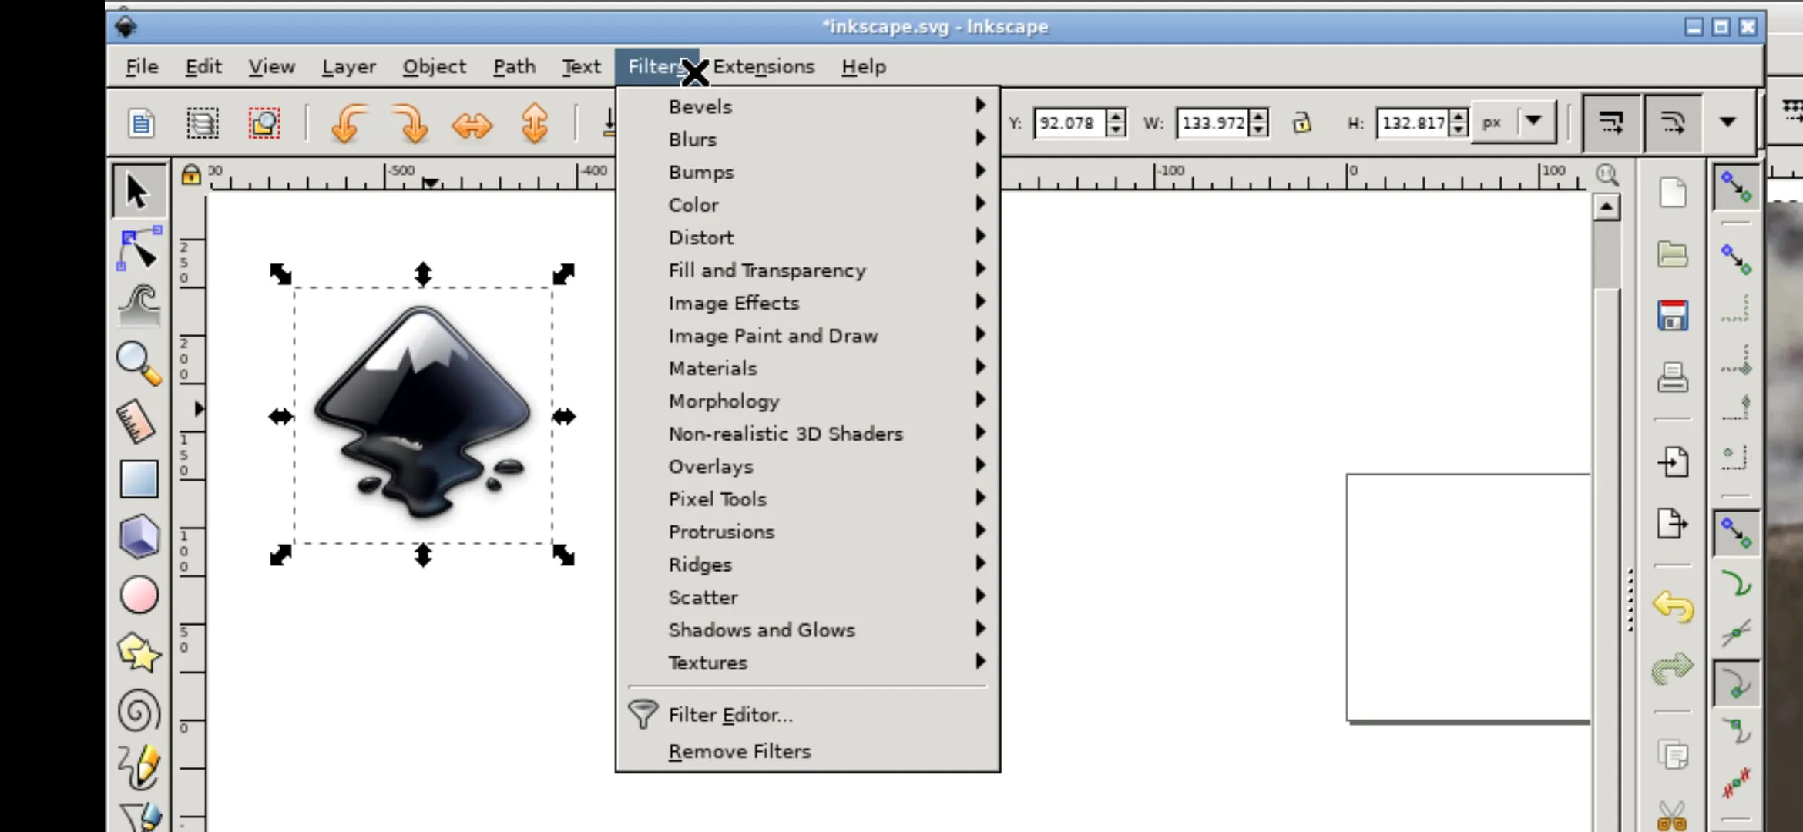Pick the Rectangle drawing tool
The height and width of the screenshot is (832, 1803).
click(x=139, y=478)
